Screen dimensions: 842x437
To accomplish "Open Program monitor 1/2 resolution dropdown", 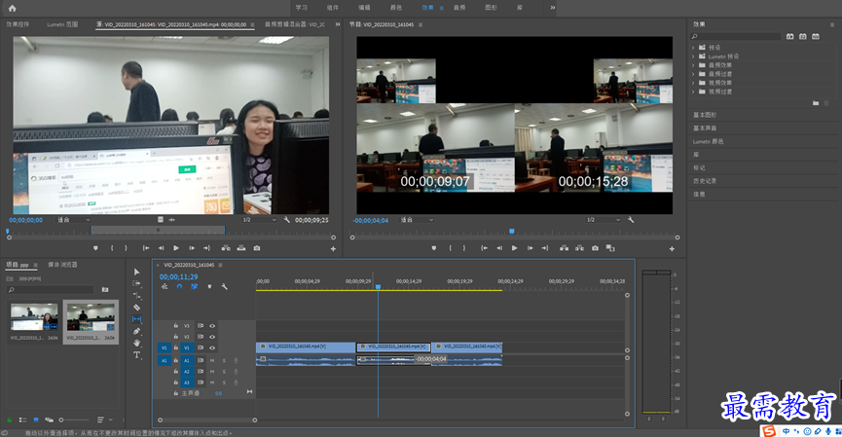I will (604, 220).
